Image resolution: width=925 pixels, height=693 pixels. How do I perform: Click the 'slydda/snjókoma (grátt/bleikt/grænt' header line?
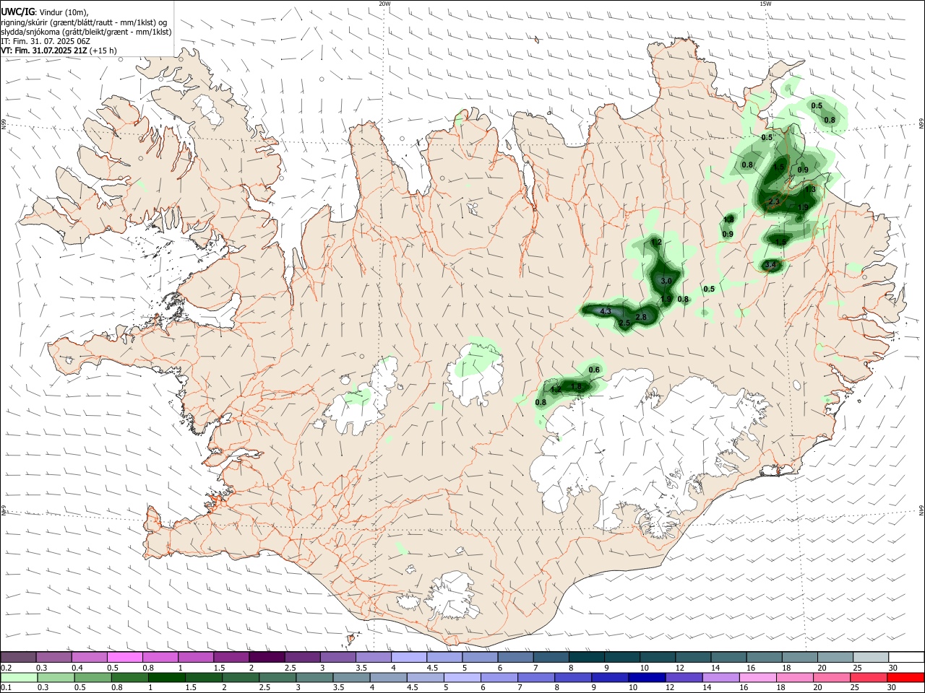(x=86, y=32)
